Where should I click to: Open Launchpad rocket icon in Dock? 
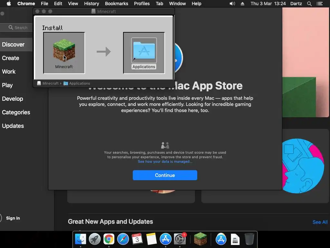95,239
